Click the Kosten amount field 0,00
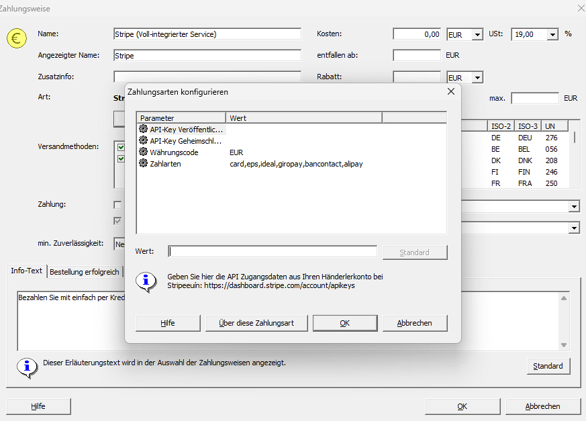 [417, 34]
